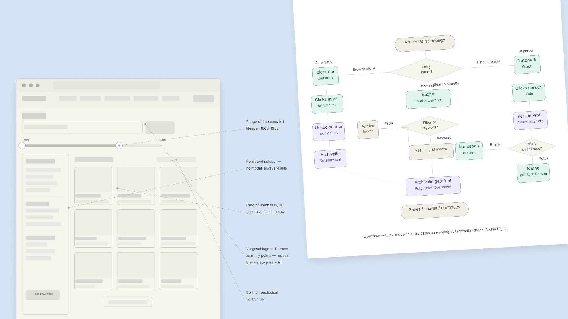The image size is (568, 319).
Task: Click the "Korrespondenzen" node
Action: 469,151
